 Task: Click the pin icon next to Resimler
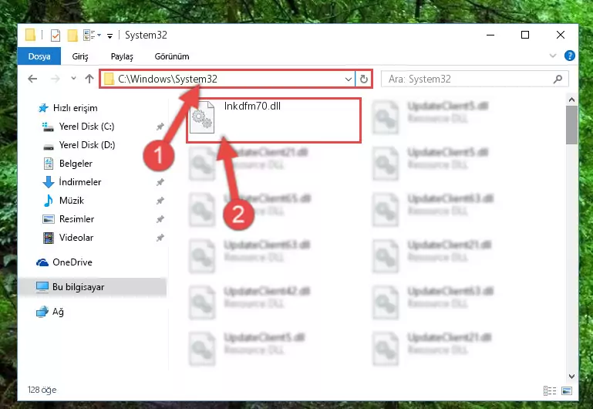[160, 219]
